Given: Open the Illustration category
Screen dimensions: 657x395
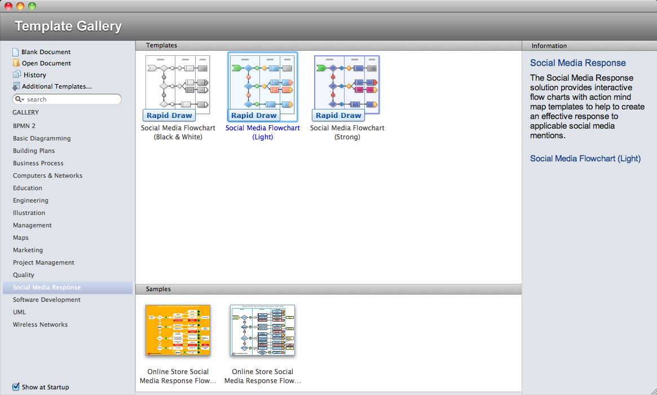Looking at the screenshot, I should [x=29, y=213].
